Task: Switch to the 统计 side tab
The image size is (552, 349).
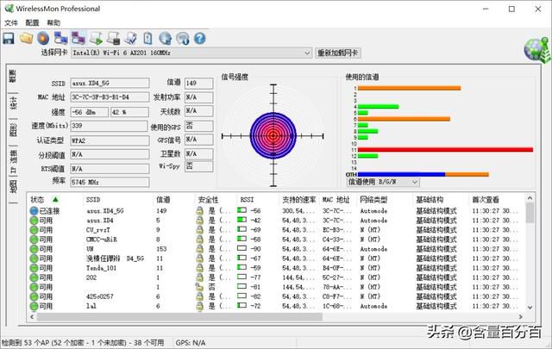Action: [x=13, y=105]
